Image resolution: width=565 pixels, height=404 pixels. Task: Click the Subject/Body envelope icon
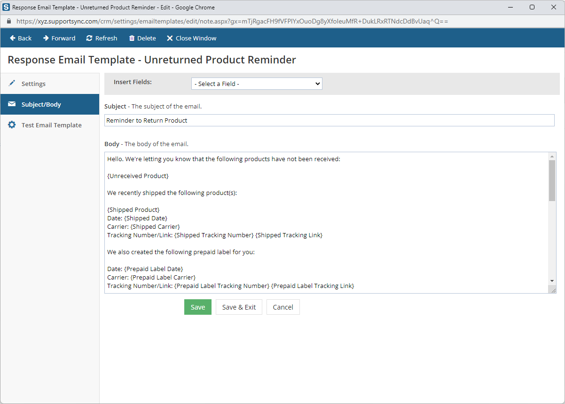tap(12, 104)
